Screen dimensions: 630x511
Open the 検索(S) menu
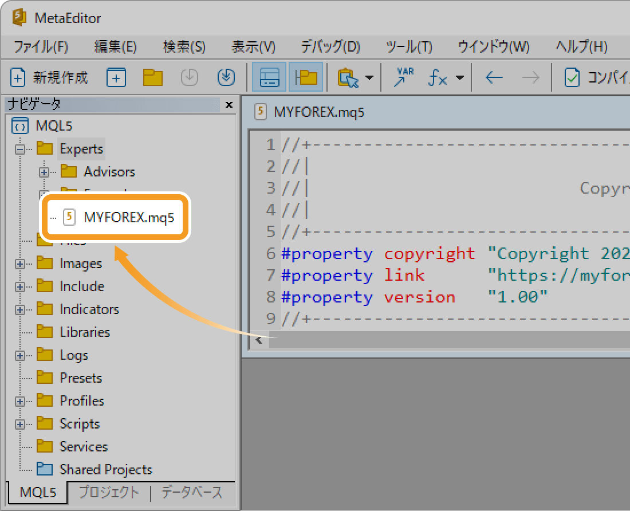184,47
